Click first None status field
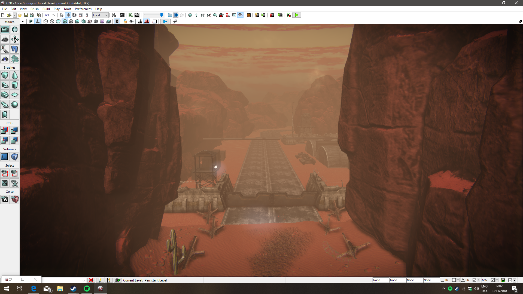 point(381,280)
